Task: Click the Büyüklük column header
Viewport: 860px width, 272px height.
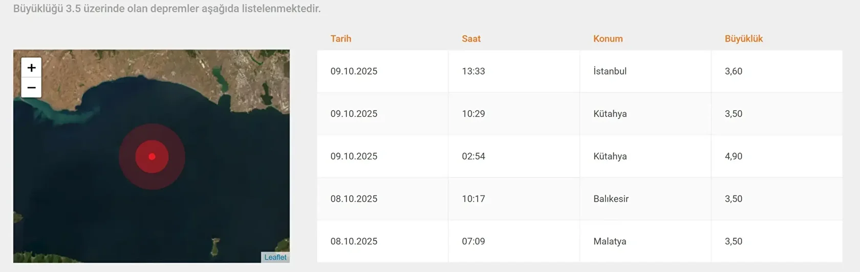Action: click(743, 39)
